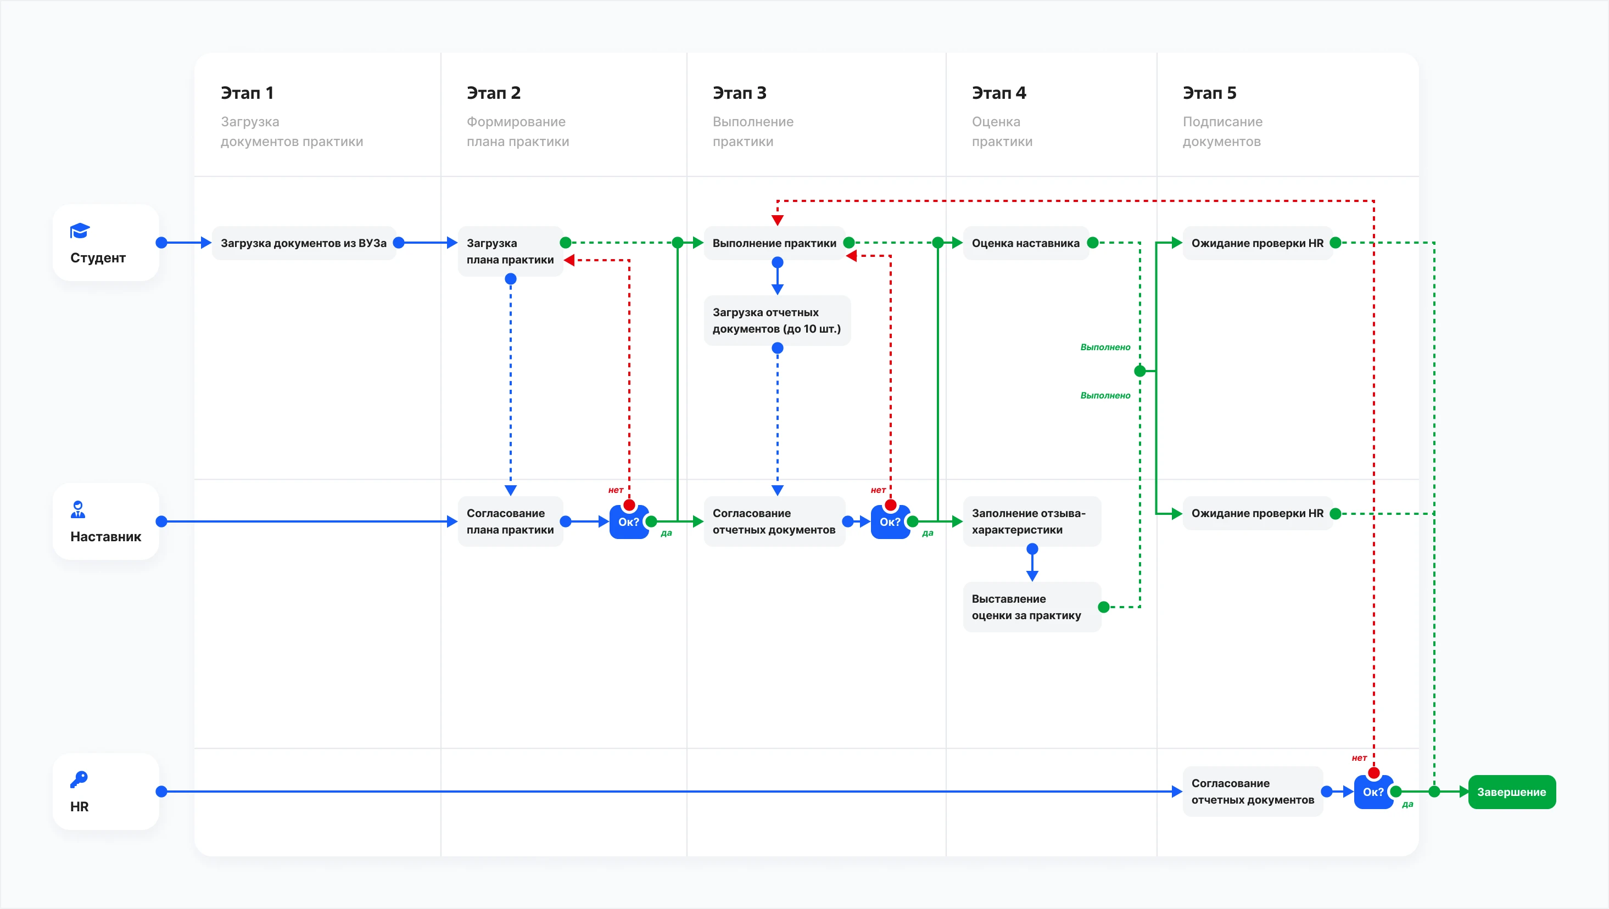This screenshot has height=909, width=1609.
Task: Click green 'да' label after plan Ок?
Action: (666, 533)
